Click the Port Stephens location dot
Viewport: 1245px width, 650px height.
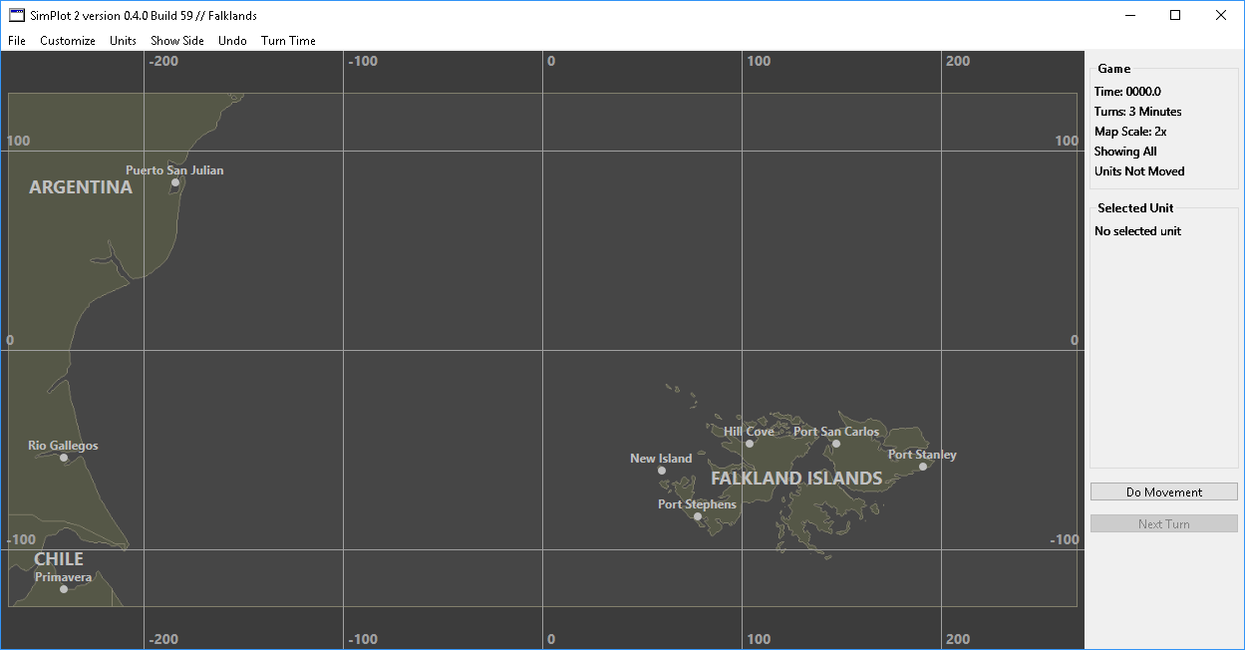pyautogui.click(x=698, y=516)
